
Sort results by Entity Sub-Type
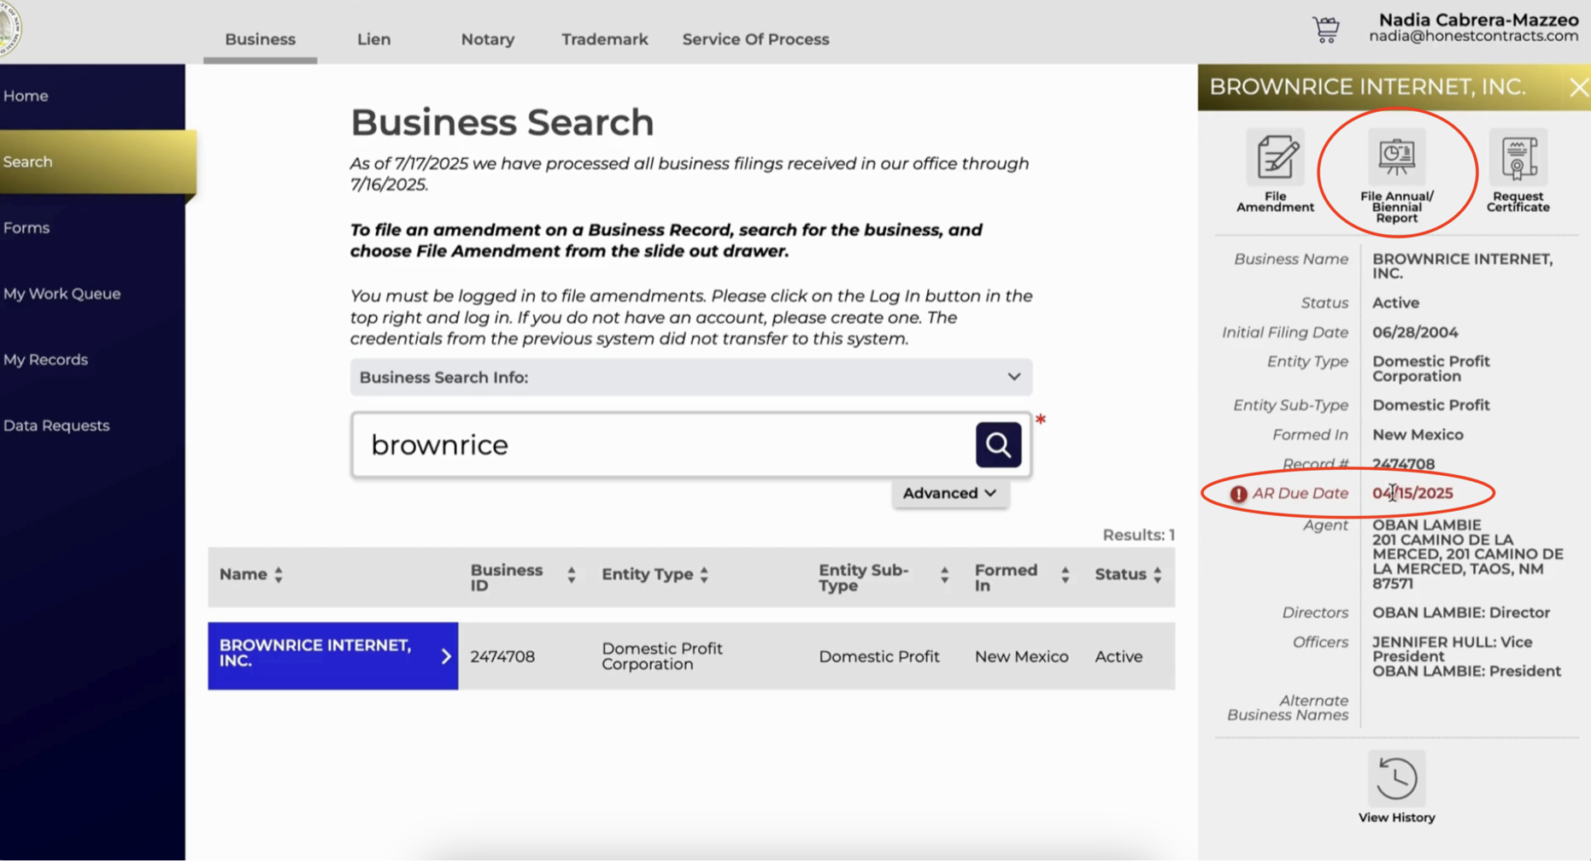[x=944, y=575]
